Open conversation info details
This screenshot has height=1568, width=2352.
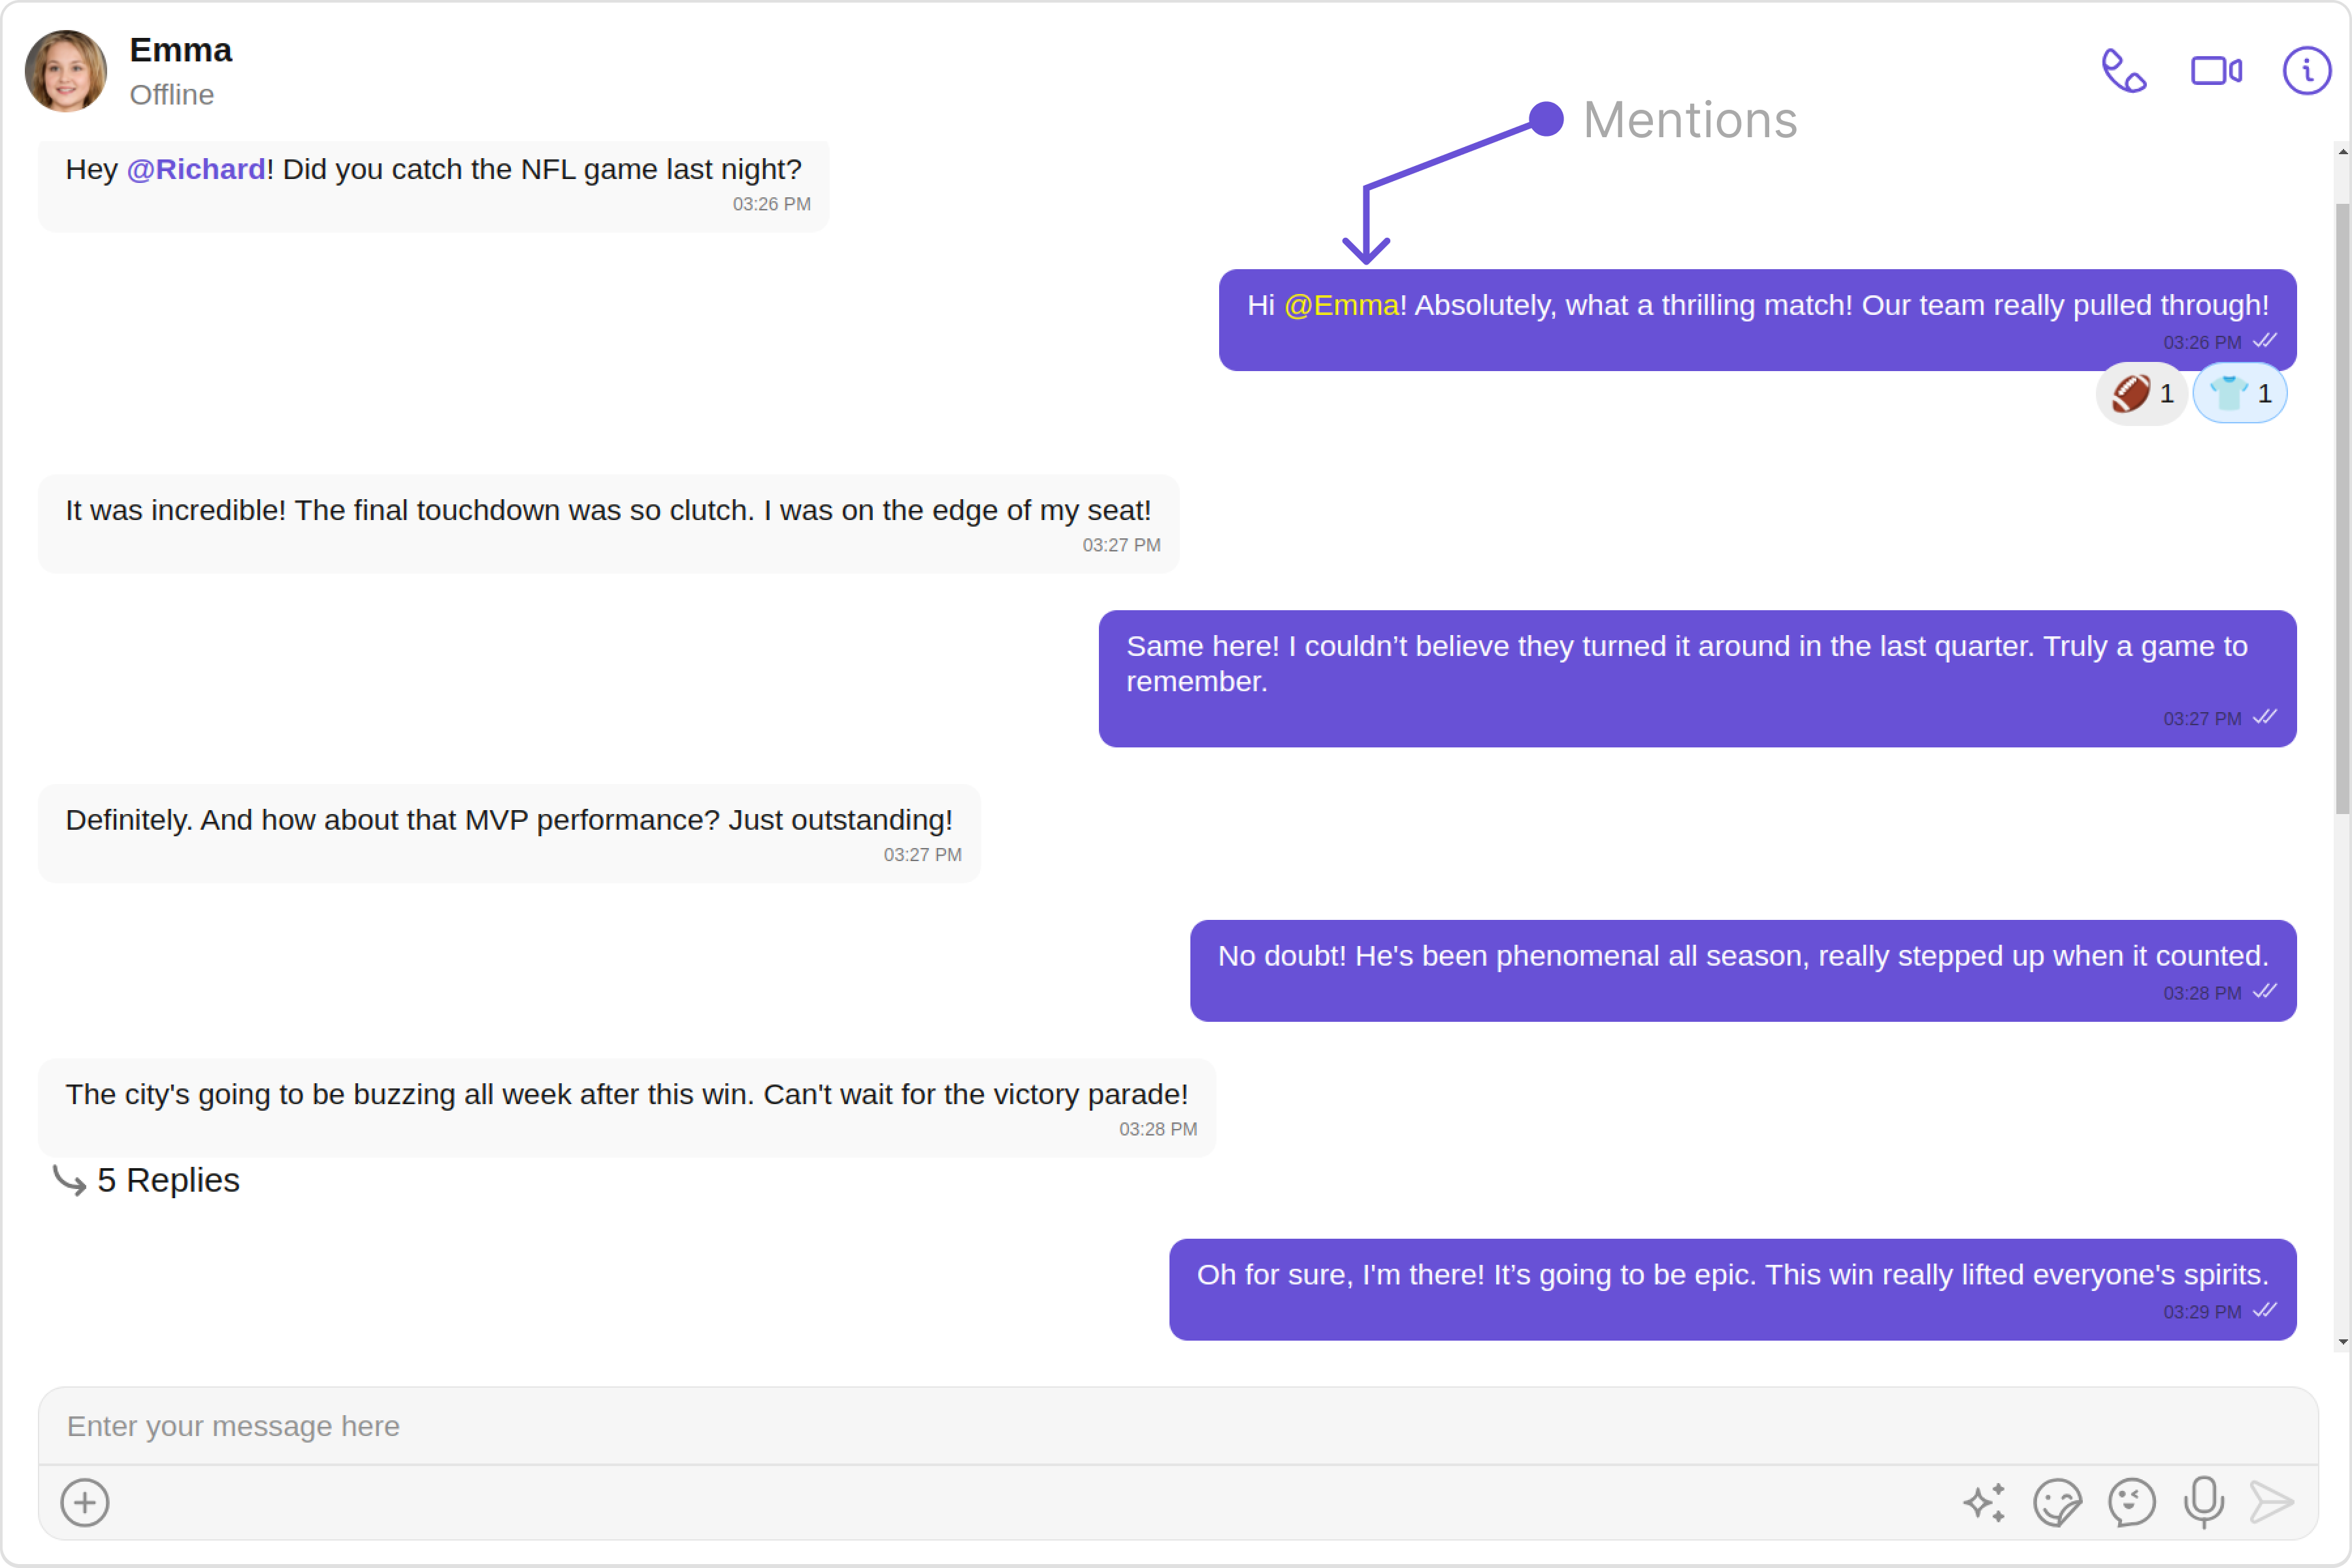pos(2306,71)
